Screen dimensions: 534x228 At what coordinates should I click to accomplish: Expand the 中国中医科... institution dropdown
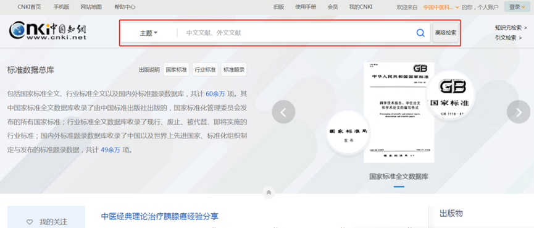(441, 7)
